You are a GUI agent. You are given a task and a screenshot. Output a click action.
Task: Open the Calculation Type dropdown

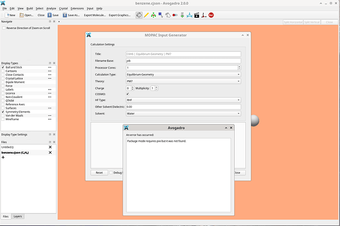[183, 74]
